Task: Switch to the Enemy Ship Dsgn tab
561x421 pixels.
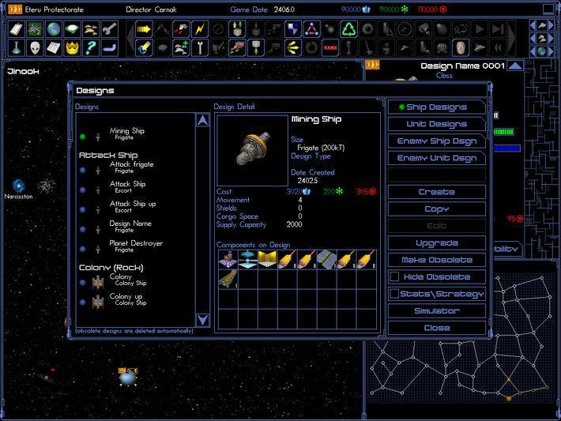Action: point(436,141)
